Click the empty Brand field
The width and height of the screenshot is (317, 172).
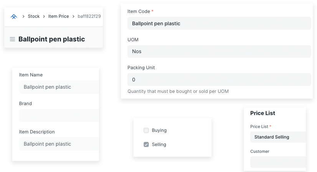pyautogui.click(x=59, y=115)
